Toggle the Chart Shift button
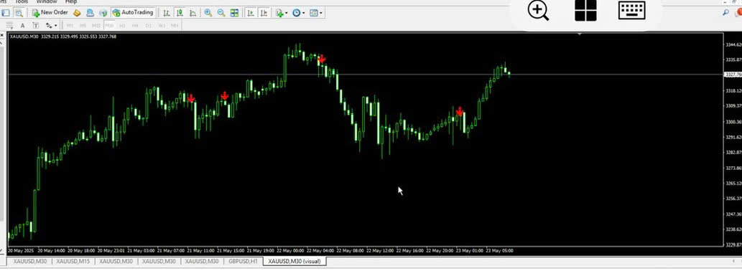This screenshot has width=742, height=271. click(264, 13)
